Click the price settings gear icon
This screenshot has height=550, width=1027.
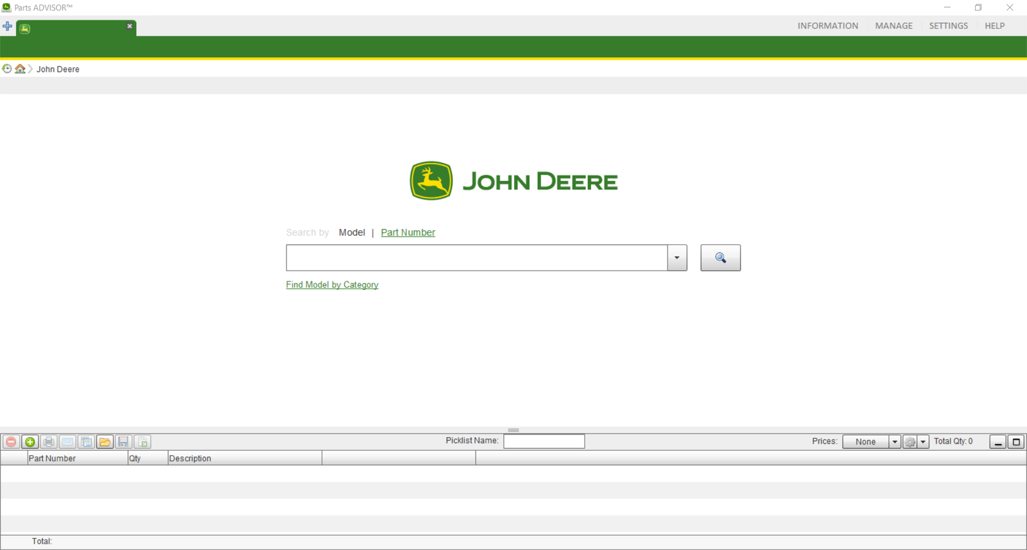pos(910,442)
